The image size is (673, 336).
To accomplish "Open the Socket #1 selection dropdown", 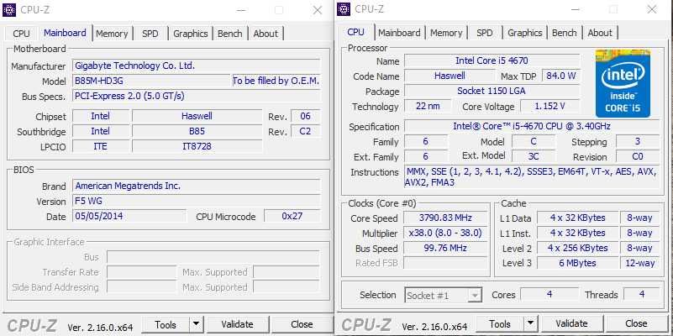I will click(x=443, y=296).
